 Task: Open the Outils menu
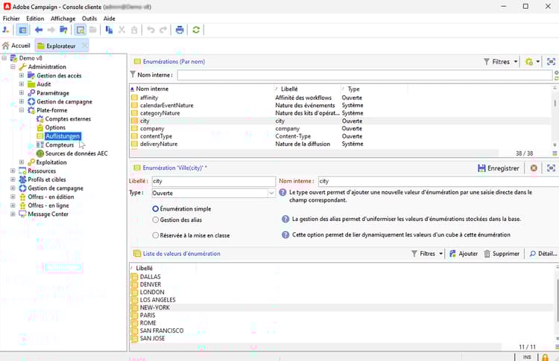click(x=89, y=18)
